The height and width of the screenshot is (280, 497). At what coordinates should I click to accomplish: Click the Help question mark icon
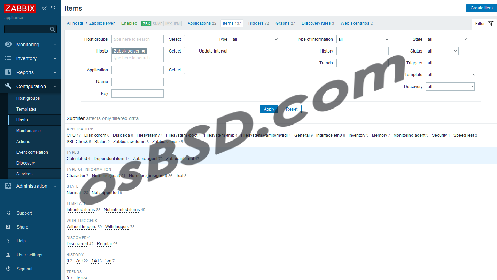click(8, 241)
